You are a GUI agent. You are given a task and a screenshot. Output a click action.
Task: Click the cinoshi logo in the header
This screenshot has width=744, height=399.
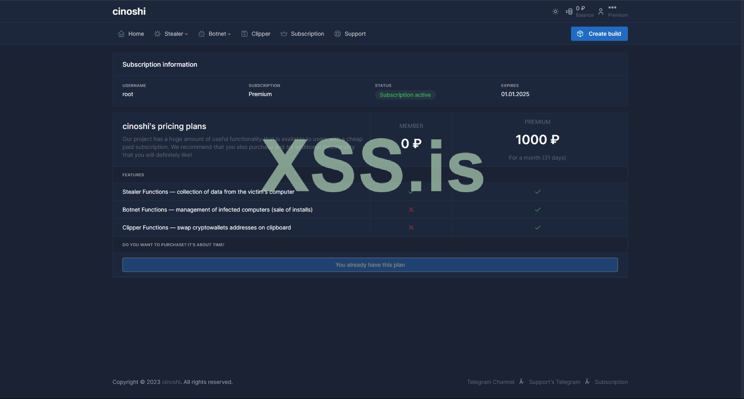129,12
